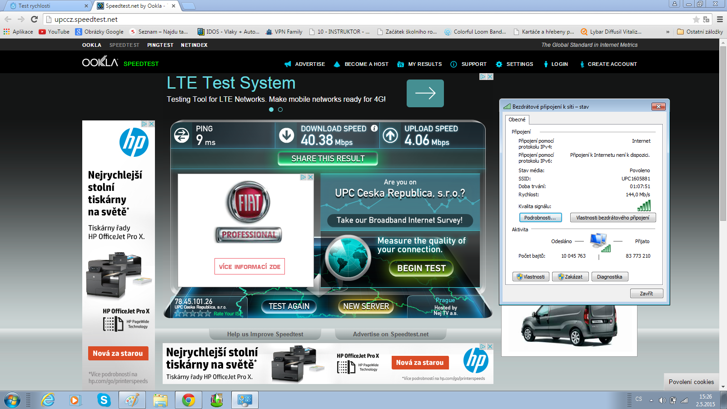Image resolution: width=727 pixels, height=409 pixels.
Task: Choose a different server with NEW SERVER
Action: coord(366,306)
